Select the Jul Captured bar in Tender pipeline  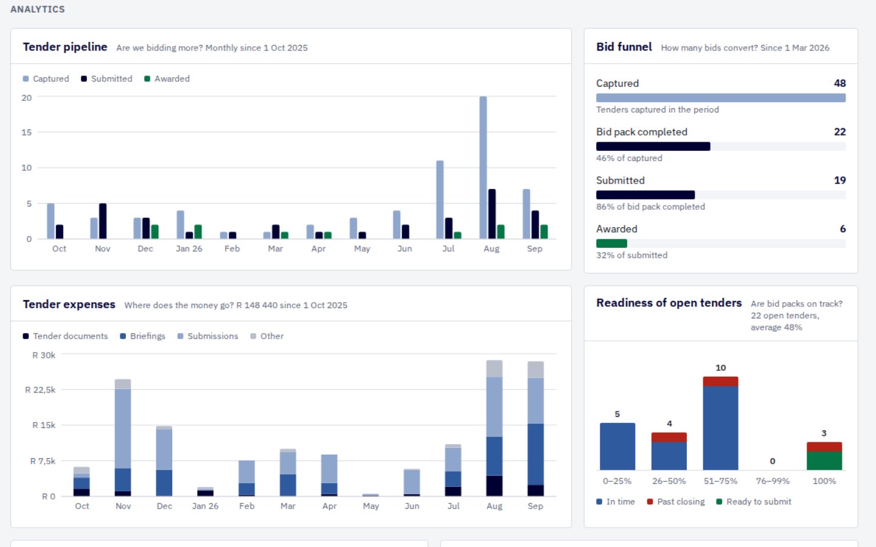click(x=440, y=200)
